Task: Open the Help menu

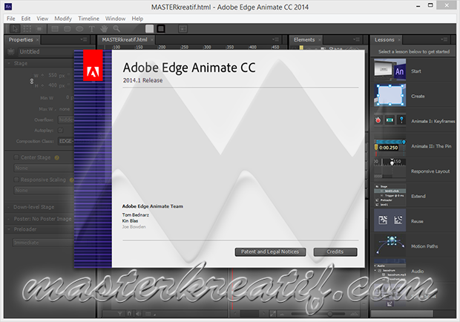Action: [x=137, y=19]
